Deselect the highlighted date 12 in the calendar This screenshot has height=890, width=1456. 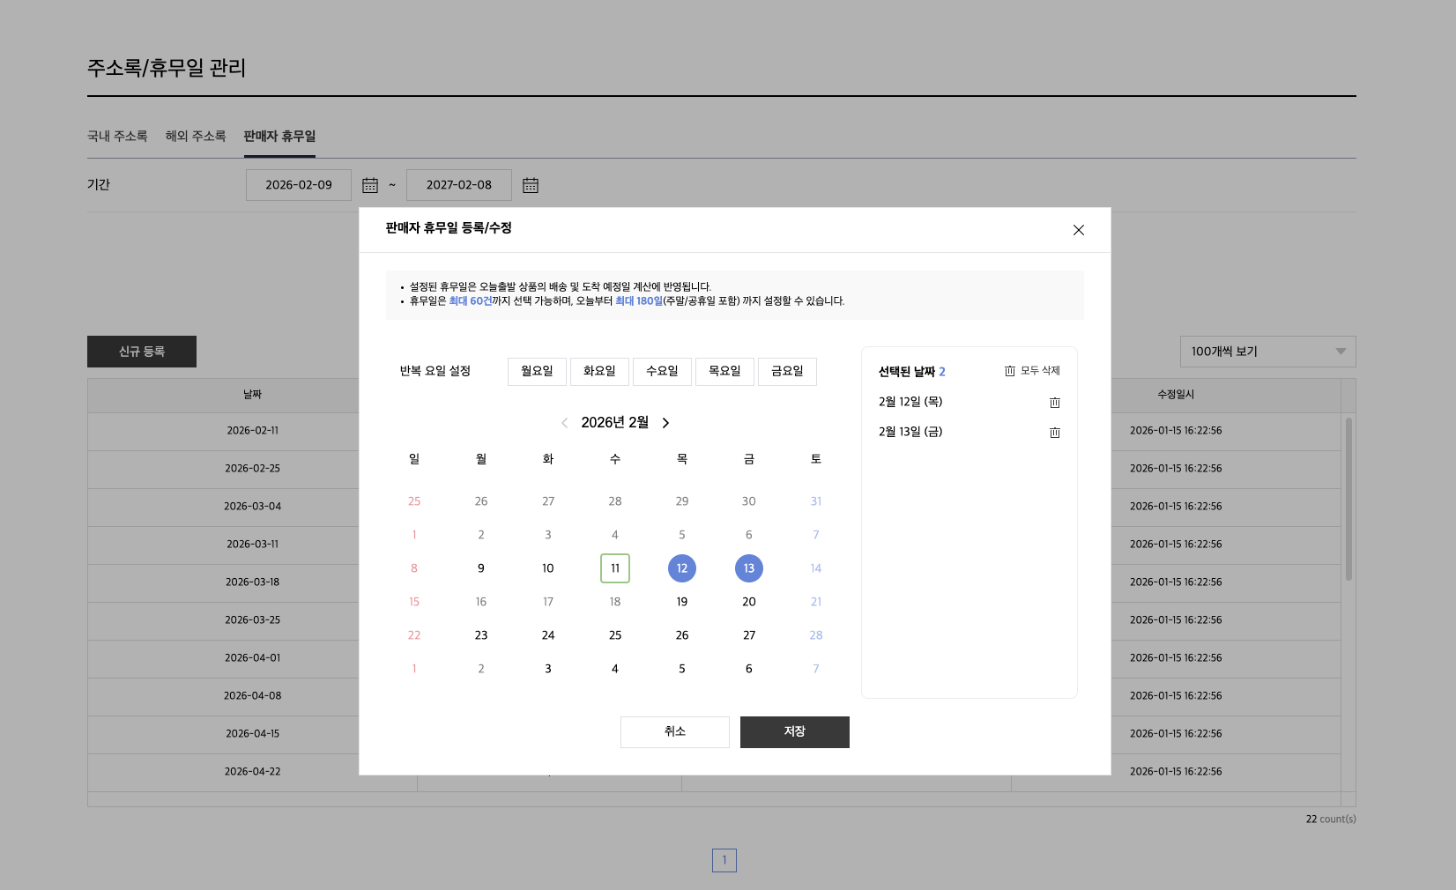point(682,568)
